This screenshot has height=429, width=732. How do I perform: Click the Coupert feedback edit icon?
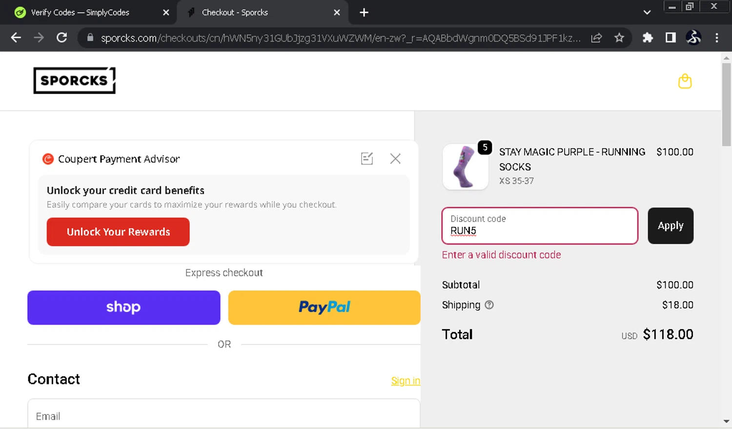tap(367, 159)
